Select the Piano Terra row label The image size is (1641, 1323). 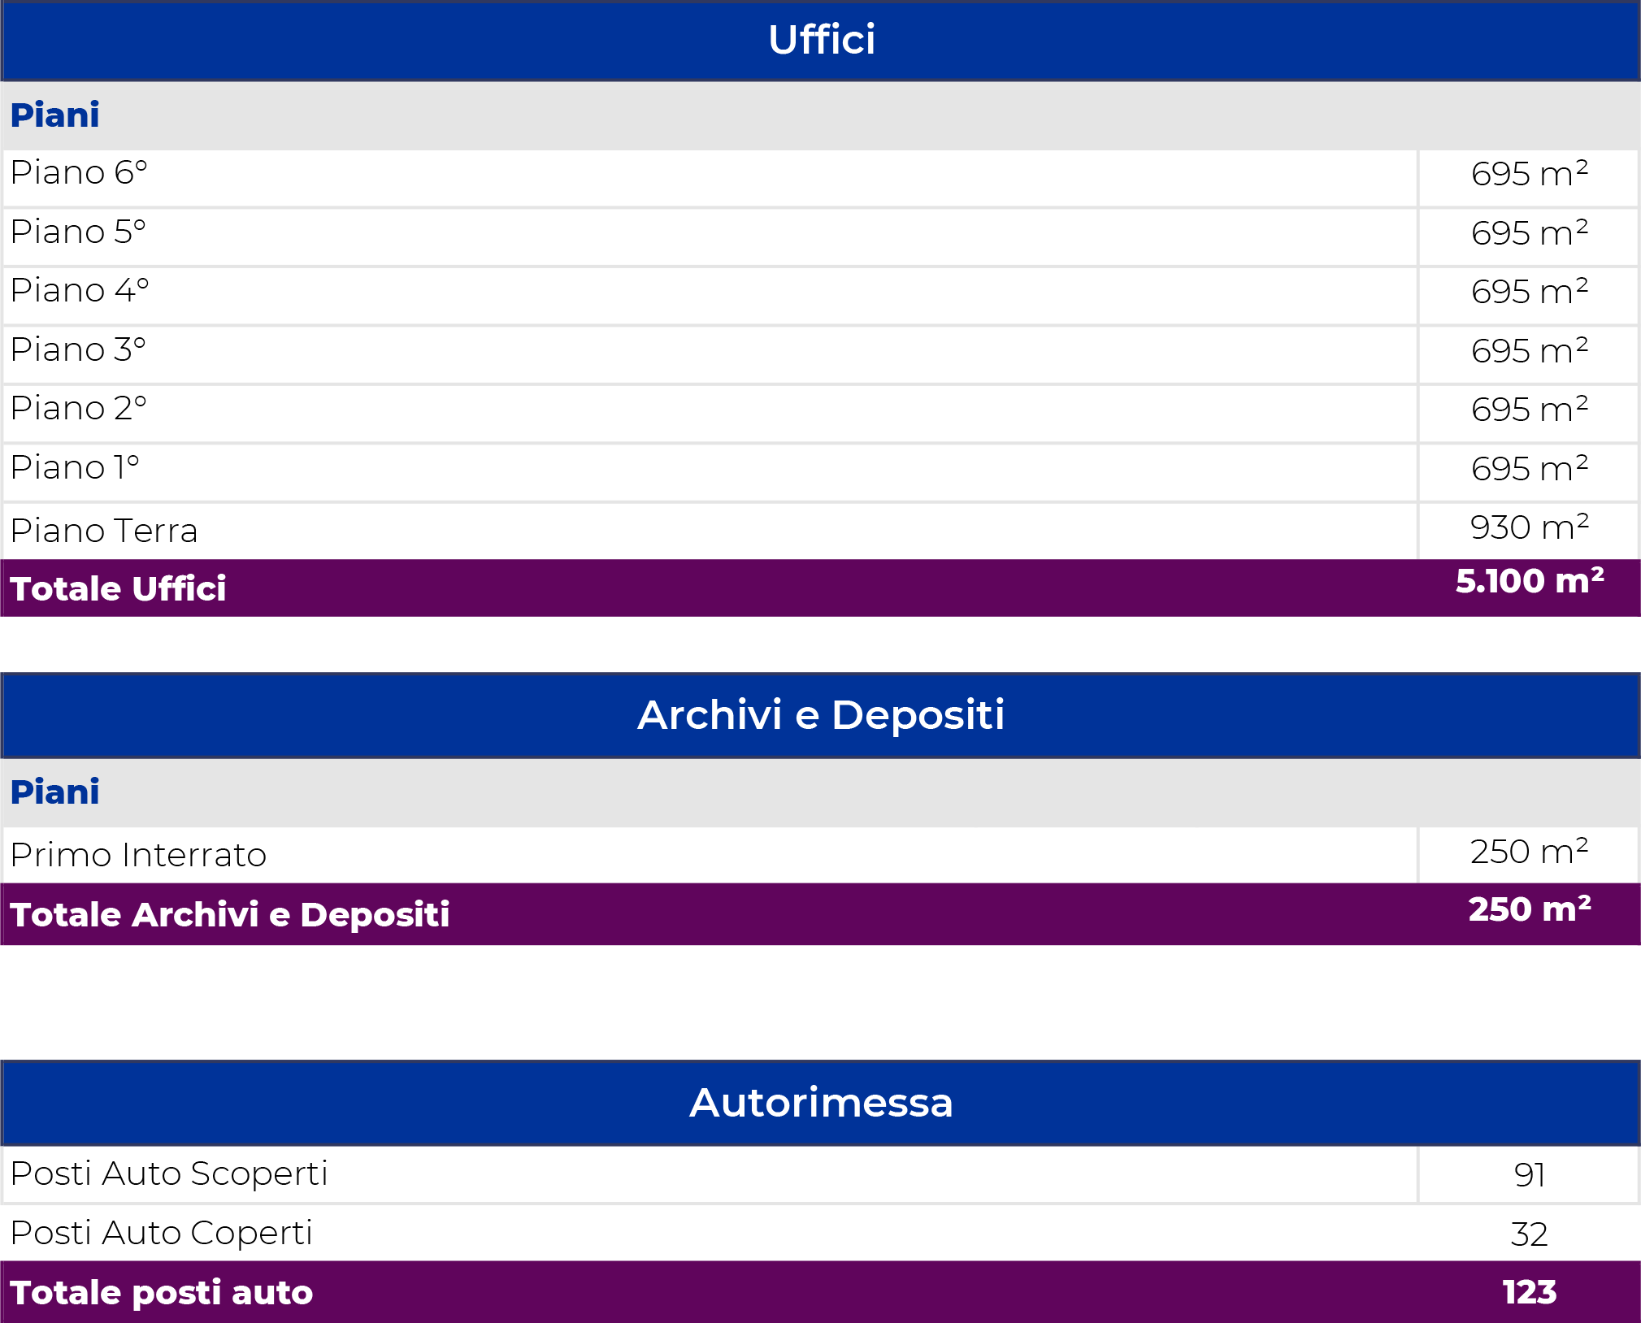click(104, 531)
